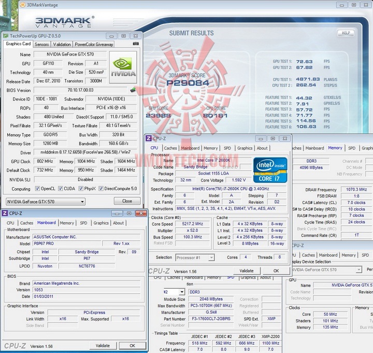Viewport: 373px width, 353px height.
Task: Click the 3DMark Vantage title bar icon
Action: 23,5
